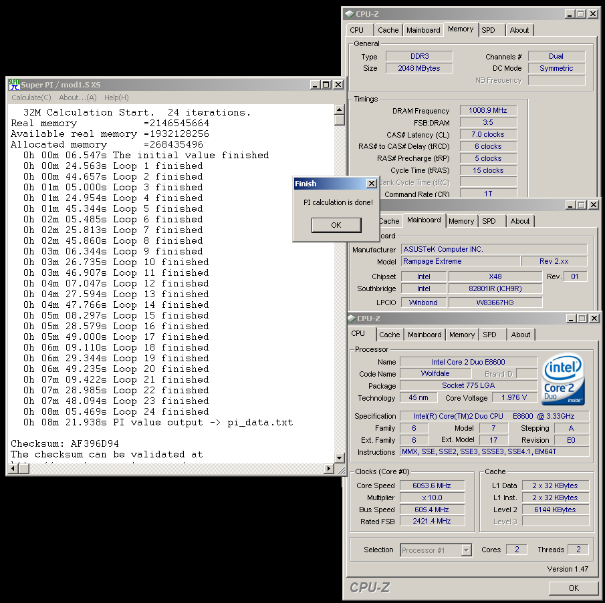This screenshot has width=605, height=603.
Task: Click processor Name Intel Core 2 Duo E8600
Action: [x=469, y=362]
